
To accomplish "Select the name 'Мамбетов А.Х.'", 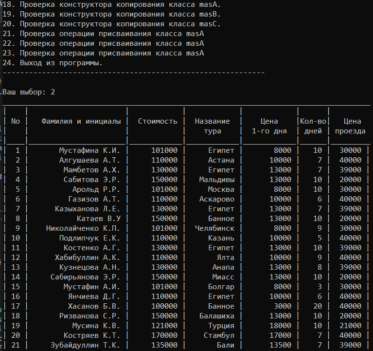I will click(92, 170).
